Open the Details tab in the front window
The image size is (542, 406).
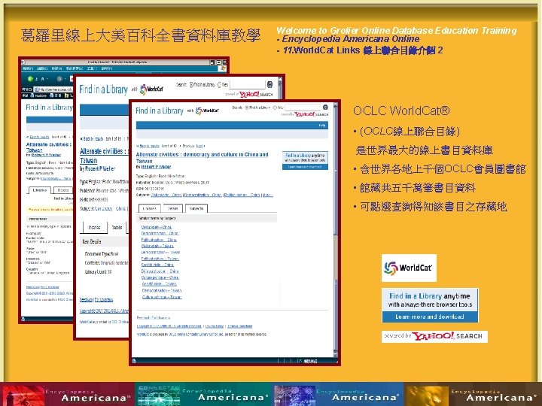click(x=172, y=208)
